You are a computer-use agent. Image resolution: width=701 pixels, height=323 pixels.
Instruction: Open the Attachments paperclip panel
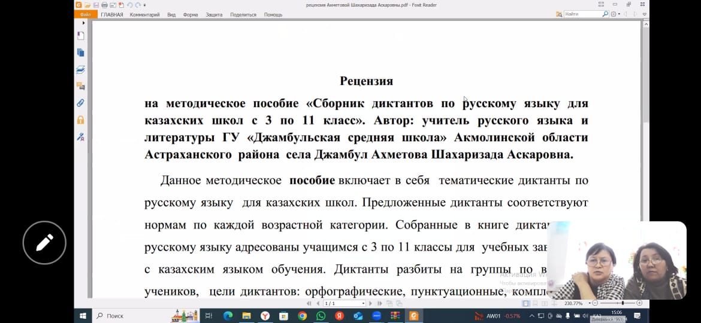point(81,103)
